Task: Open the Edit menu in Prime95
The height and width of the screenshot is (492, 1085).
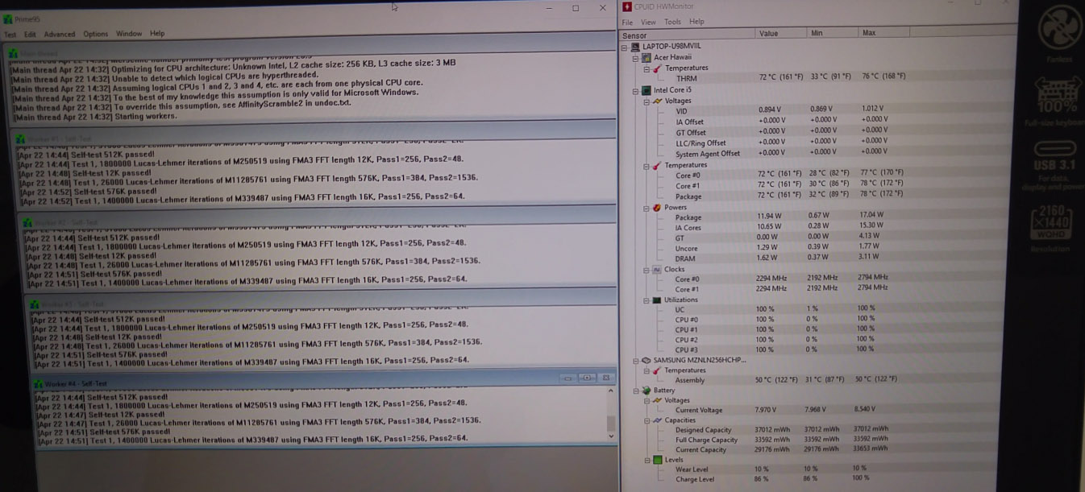Action: [x=30, y=35]
